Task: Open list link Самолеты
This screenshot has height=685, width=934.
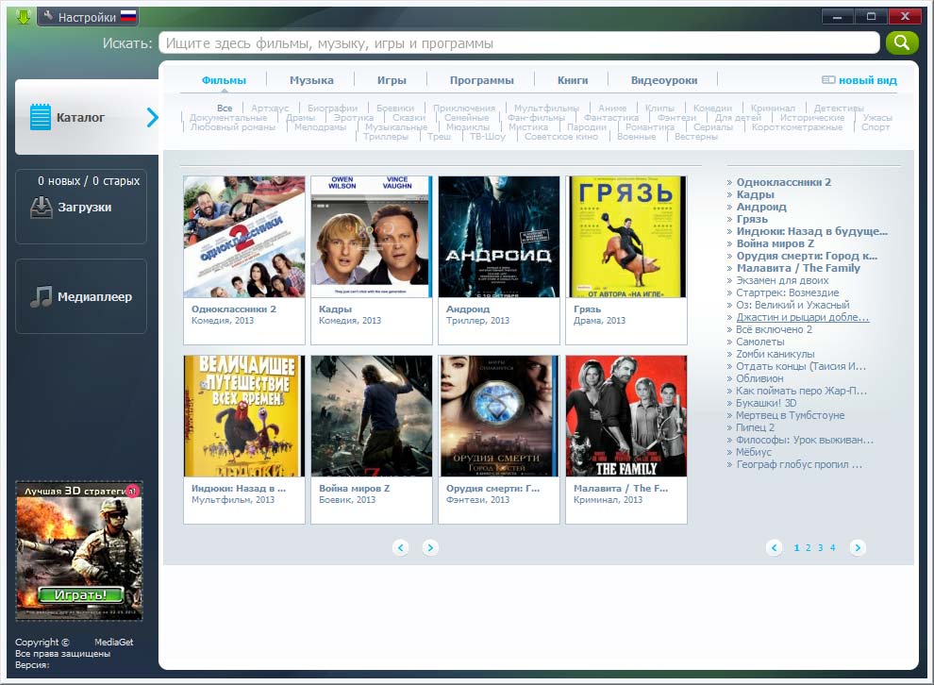Action: 760,342
